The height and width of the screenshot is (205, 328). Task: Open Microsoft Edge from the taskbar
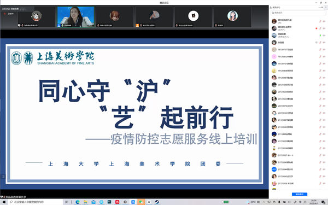coord(78,202)
